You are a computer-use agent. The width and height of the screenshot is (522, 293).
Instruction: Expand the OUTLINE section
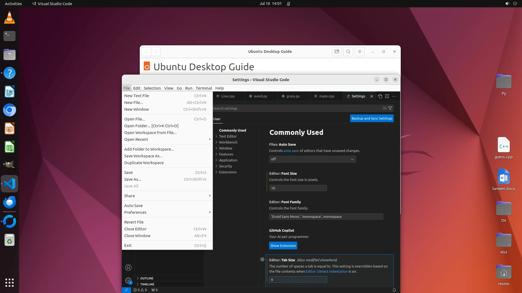[x=147, y=278]
